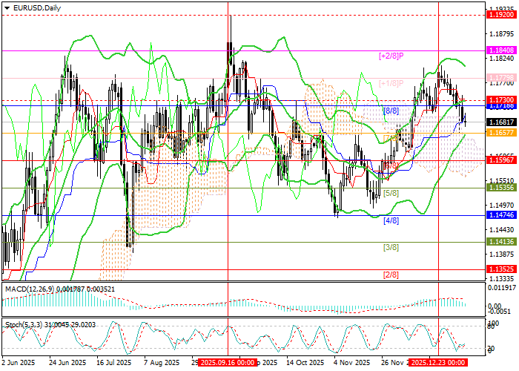519x371 pixels.
Task: Select the 4 Nov 2025 date label
Action: point(351,362)
